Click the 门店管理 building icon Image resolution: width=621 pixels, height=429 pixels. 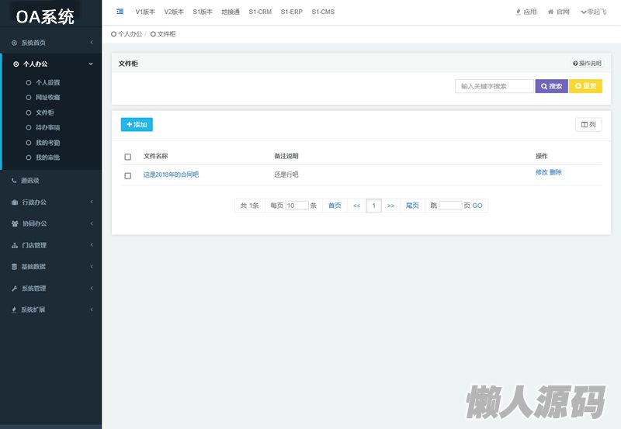click(14, 245)
